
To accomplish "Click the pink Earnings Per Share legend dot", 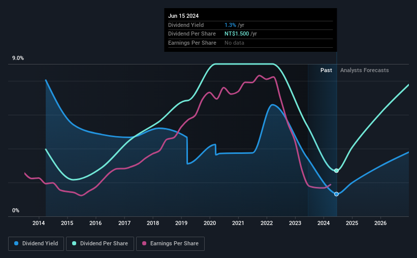I will pos(144,243).
